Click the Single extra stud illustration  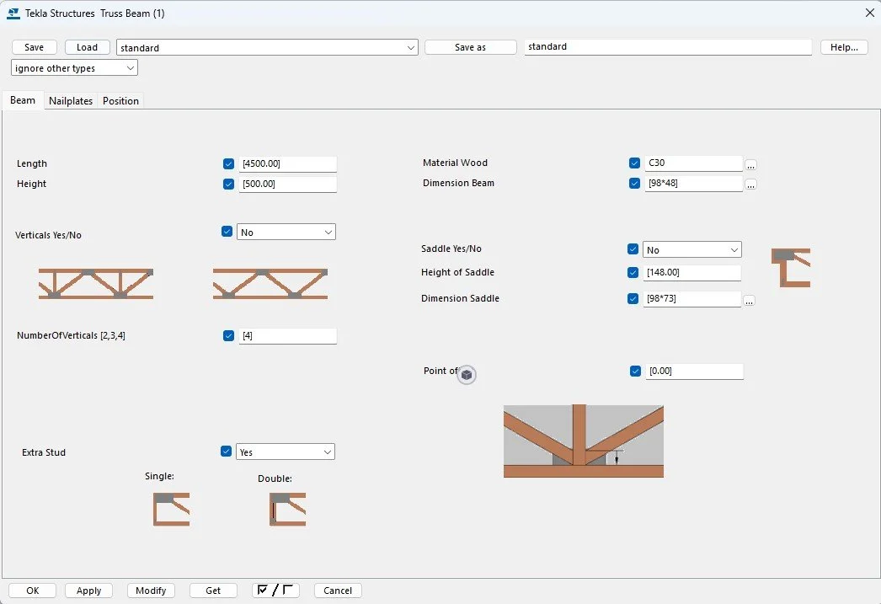coord(171,509)
